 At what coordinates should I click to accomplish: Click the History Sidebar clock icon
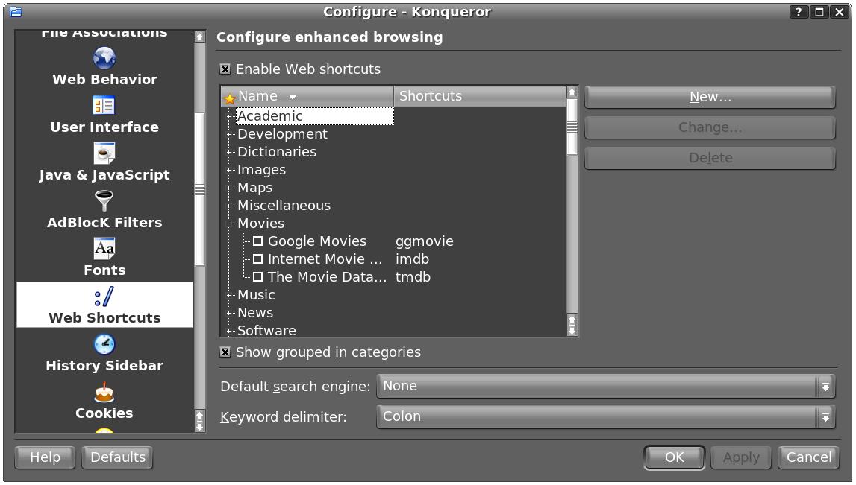[x=104, y=344]
